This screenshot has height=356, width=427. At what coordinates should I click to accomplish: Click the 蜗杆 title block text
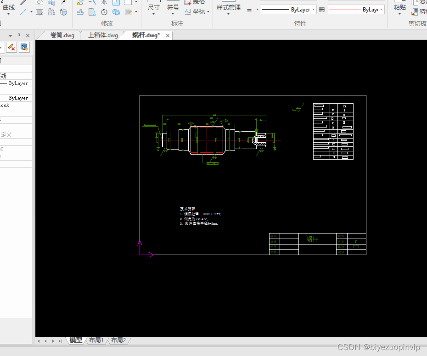[x=312, y=239]
